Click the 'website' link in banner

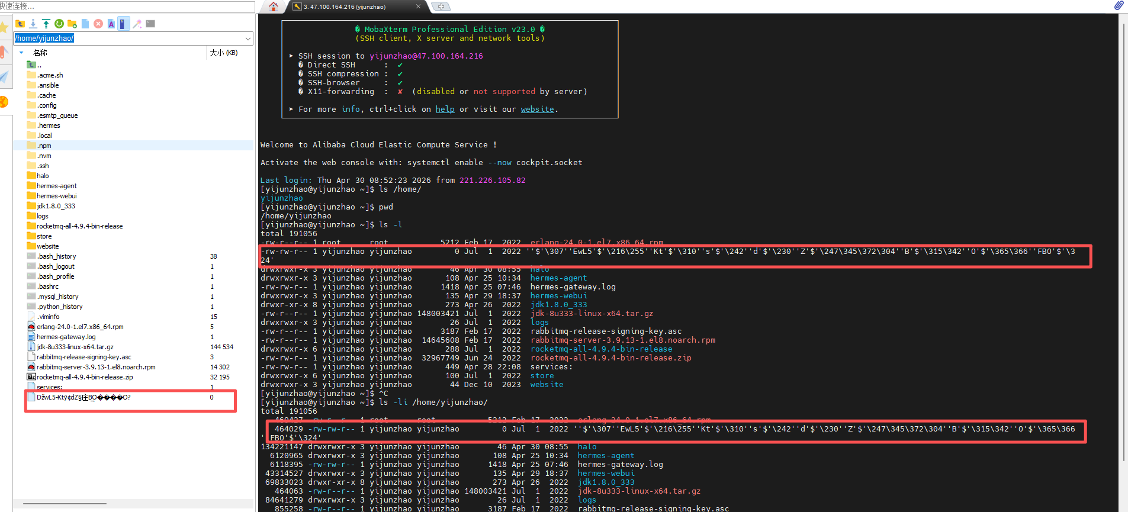tap(537, 110)
